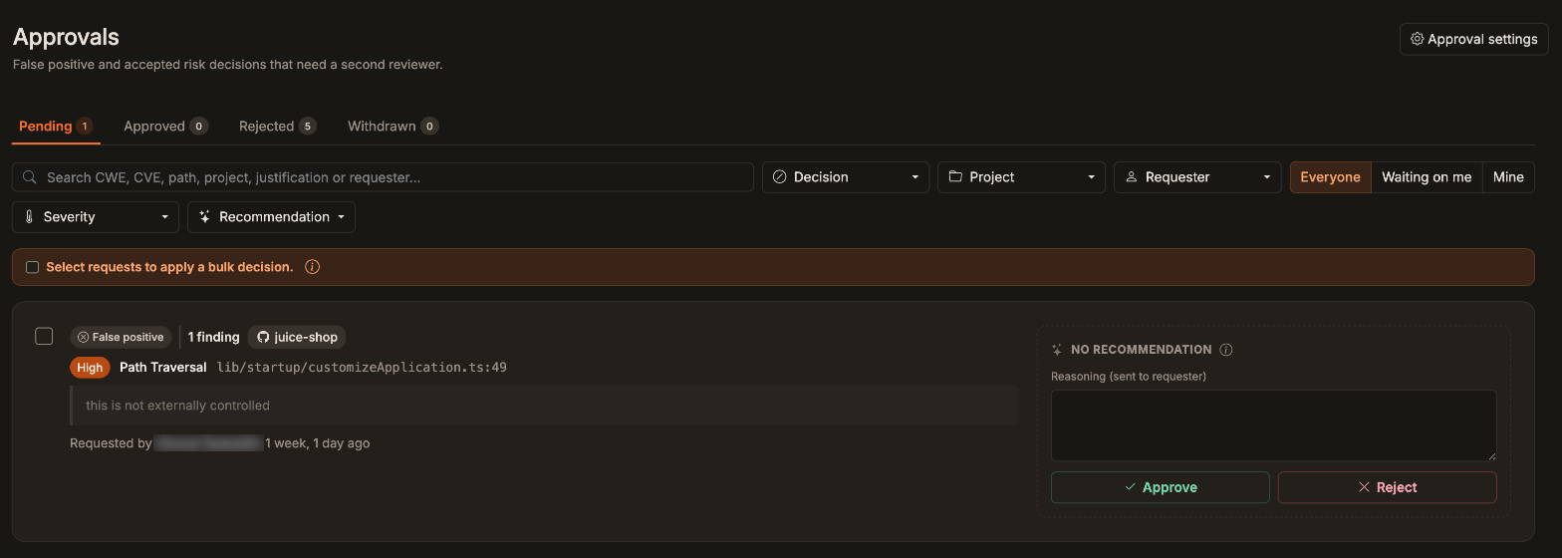Click the Project filter folder icon
Image resolution: width=1562 pixels, height=558 pixels.
click(x=955, y=177)
